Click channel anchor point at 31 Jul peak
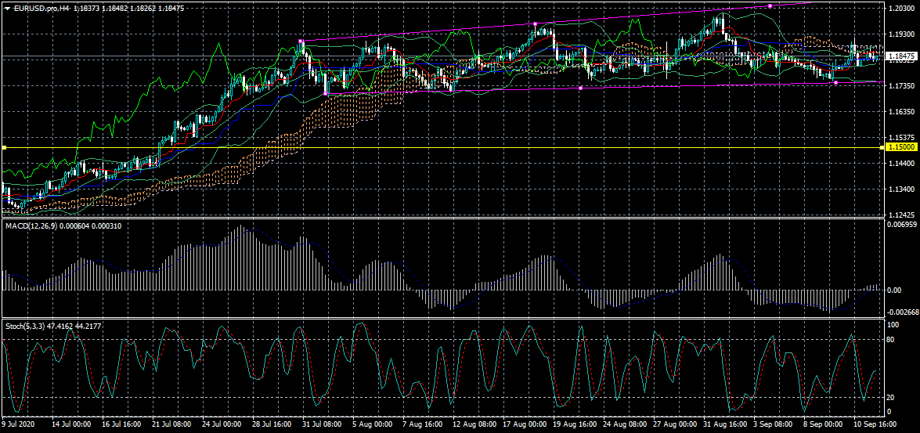 [x=301, y=41]
